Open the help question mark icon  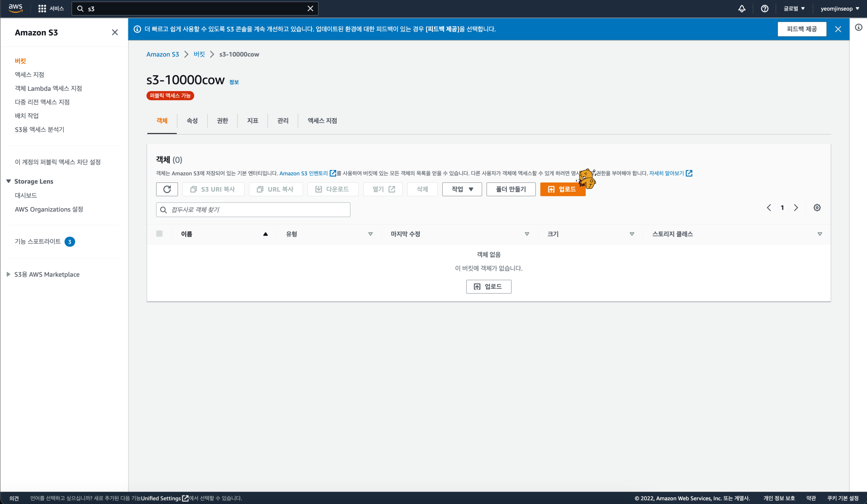pyautogui.click(x=764, y=9)
